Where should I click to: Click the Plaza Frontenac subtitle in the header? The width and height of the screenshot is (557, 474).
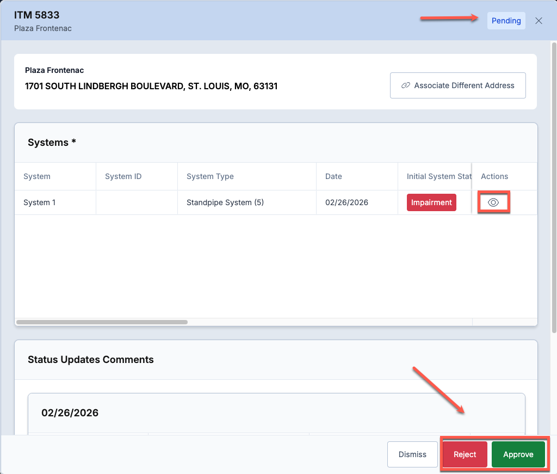pos(42,28)
